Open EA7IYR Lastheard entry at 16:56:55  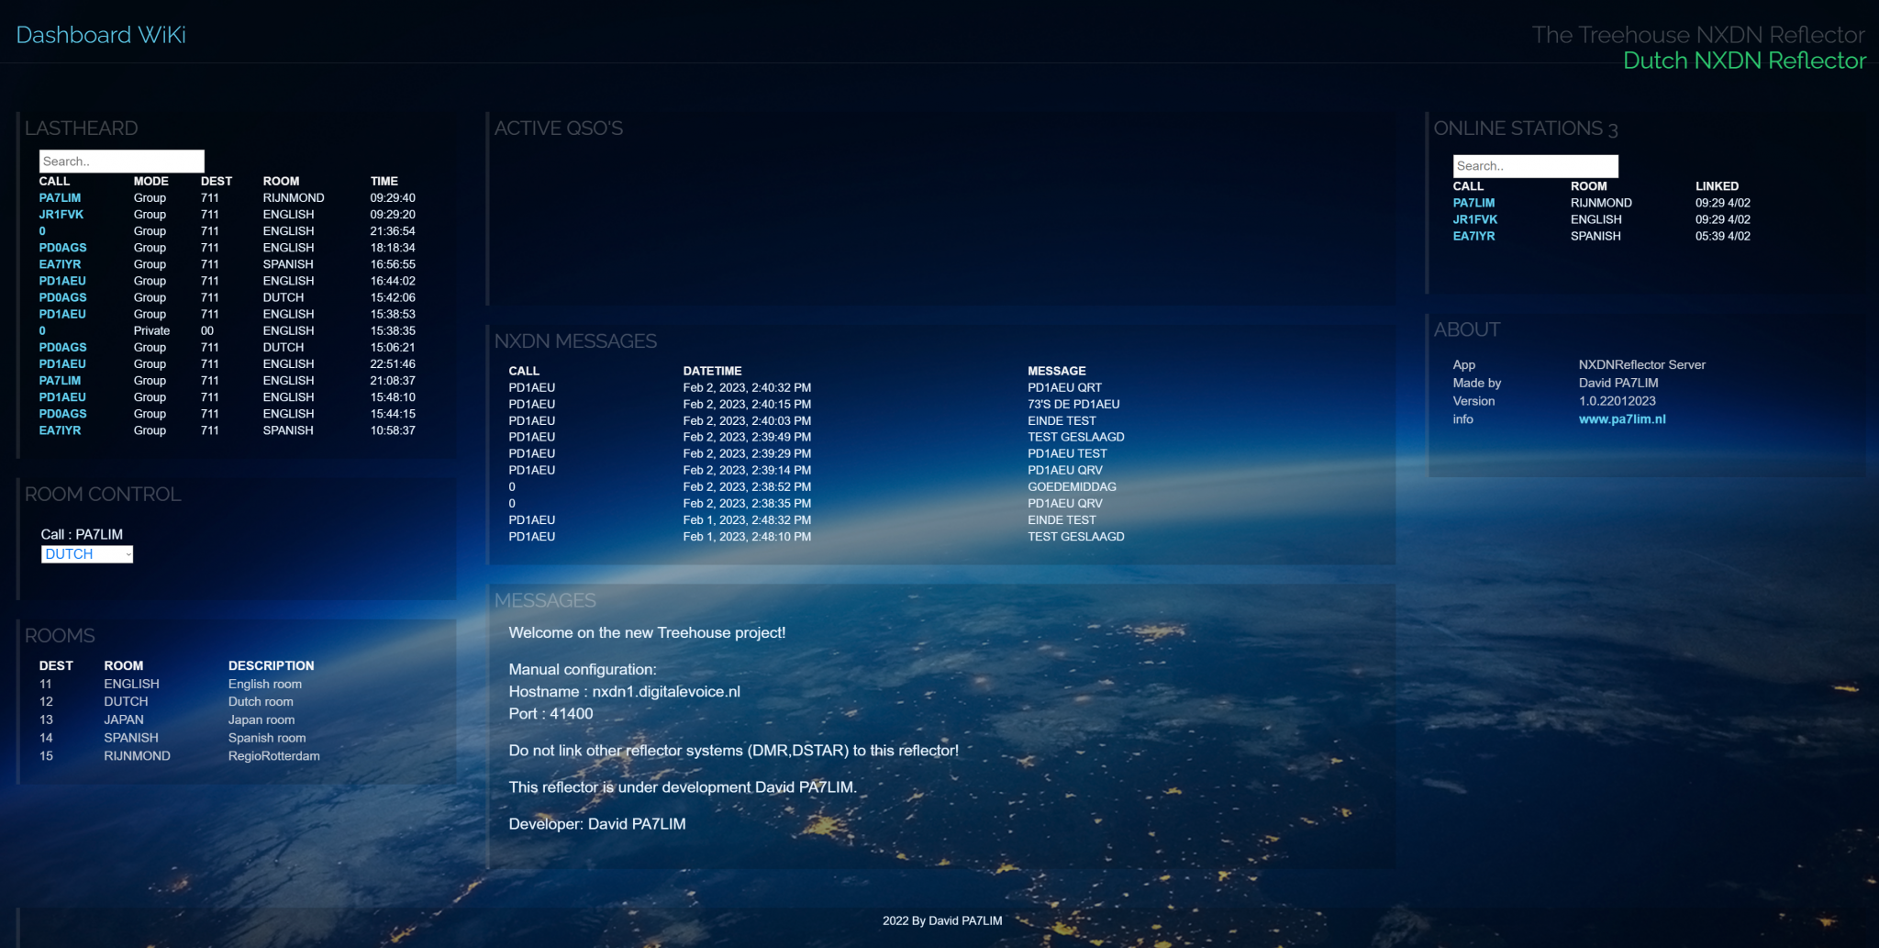60,264
